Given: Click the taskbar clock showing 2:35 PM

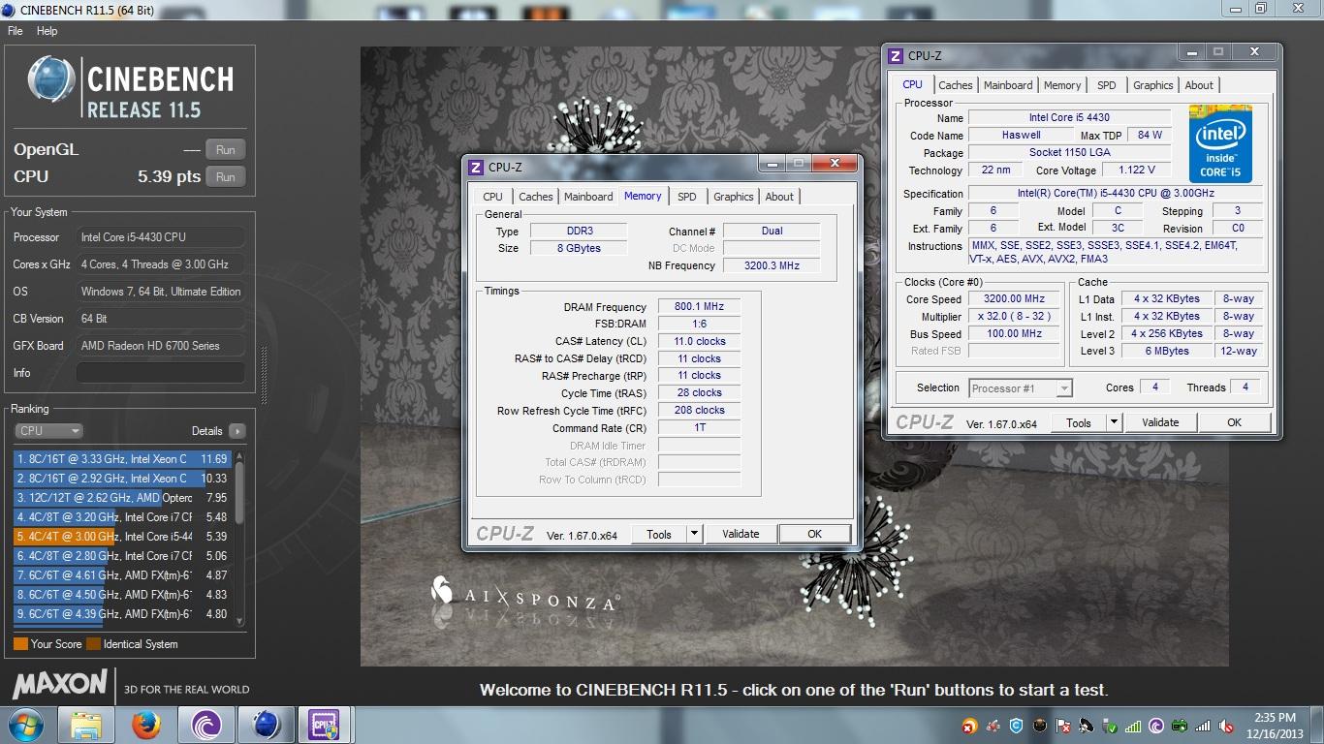Looking at the screenshot, I should (x=1274, y=726).
